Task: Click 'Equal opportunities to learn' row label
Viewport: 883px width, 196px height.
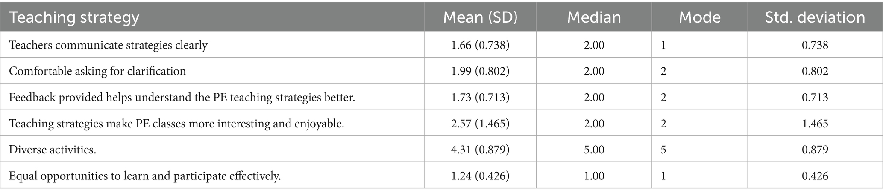Action: (x=145, y=176)
